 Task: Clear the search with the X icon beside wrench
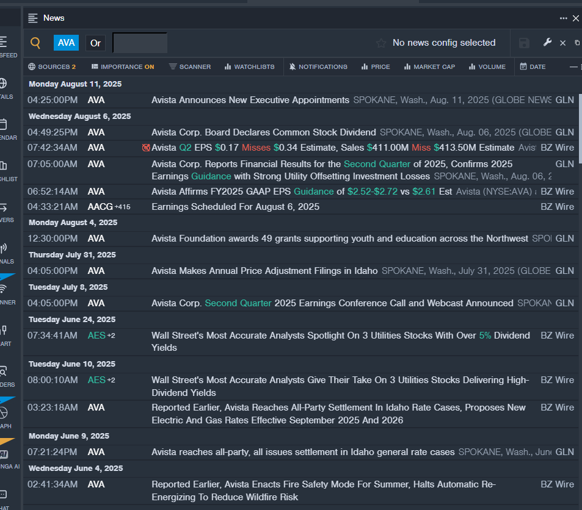coord(562,43)
